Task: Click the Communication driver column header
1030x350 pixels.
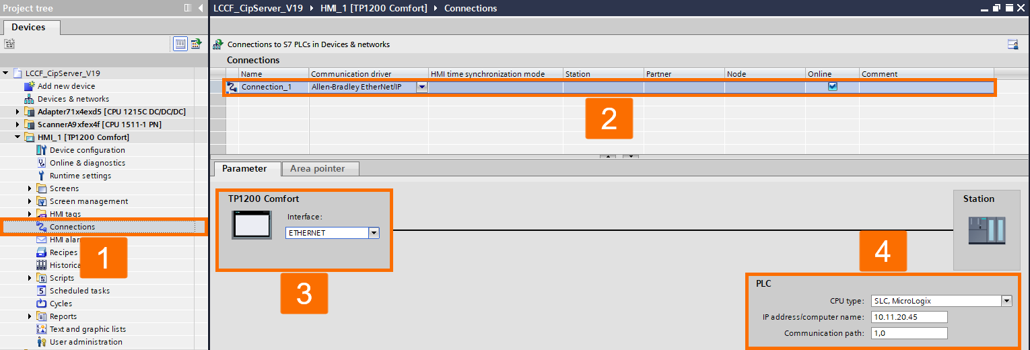Action: point(368,74)
